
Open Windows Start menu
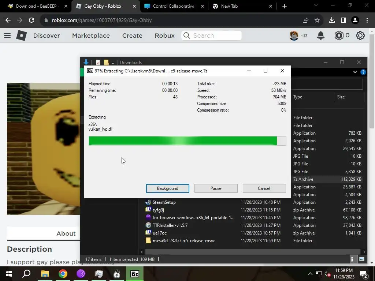coord(9,274)
